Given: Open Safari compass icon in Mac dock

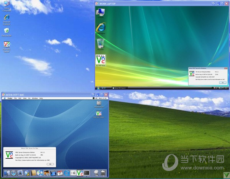Looking at the screenshot, I should 14,173.
